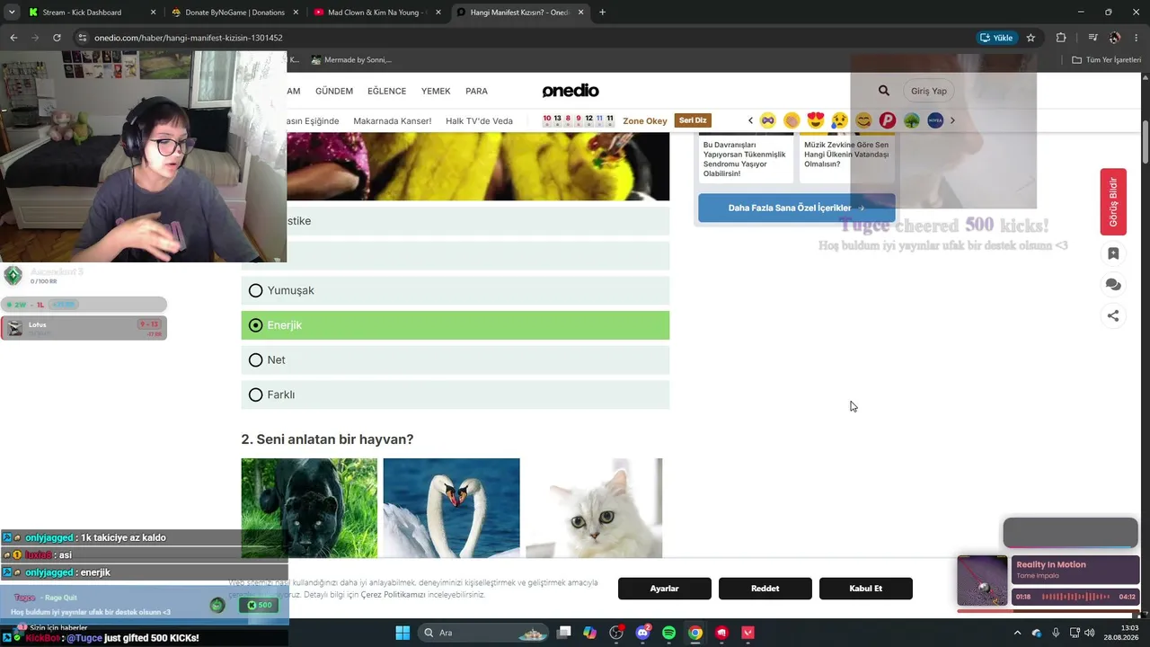
Task: Show hidden system tray icons
Action: click(1017, 633)
